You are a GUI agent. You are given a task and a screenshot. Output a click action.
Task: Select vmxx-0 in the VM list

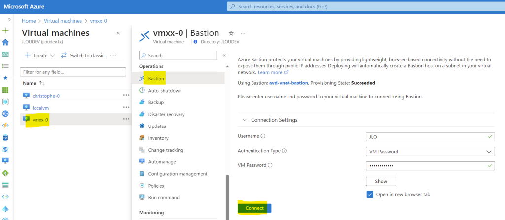[x=40, y=120]
